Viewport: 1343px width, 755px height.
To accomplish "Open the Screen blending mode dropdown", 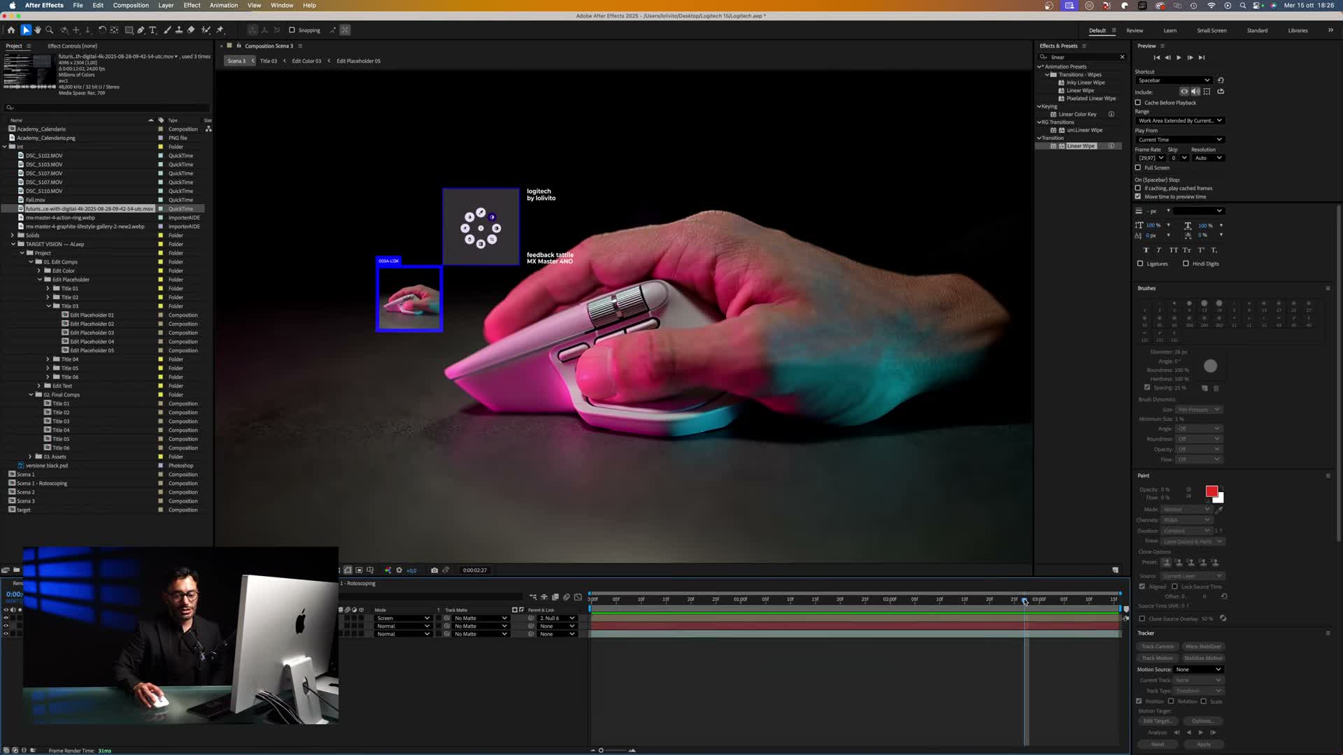I will (x=403, y=618).
